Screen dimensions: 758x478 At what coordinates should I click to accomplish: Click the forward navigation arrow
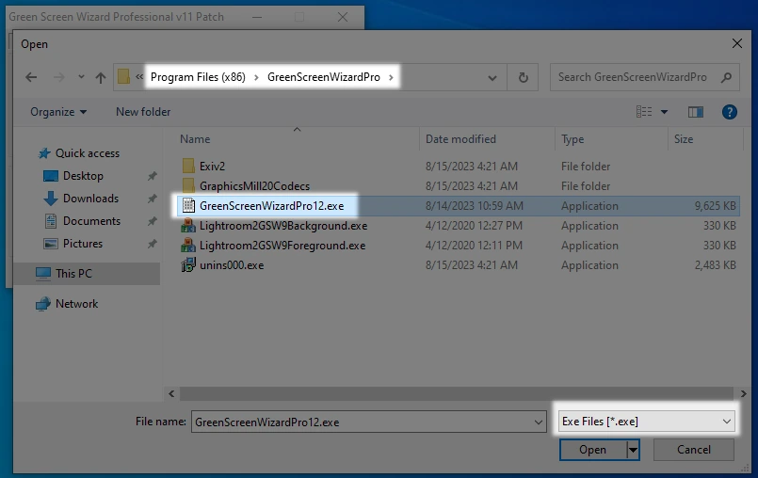coord(58,77)
